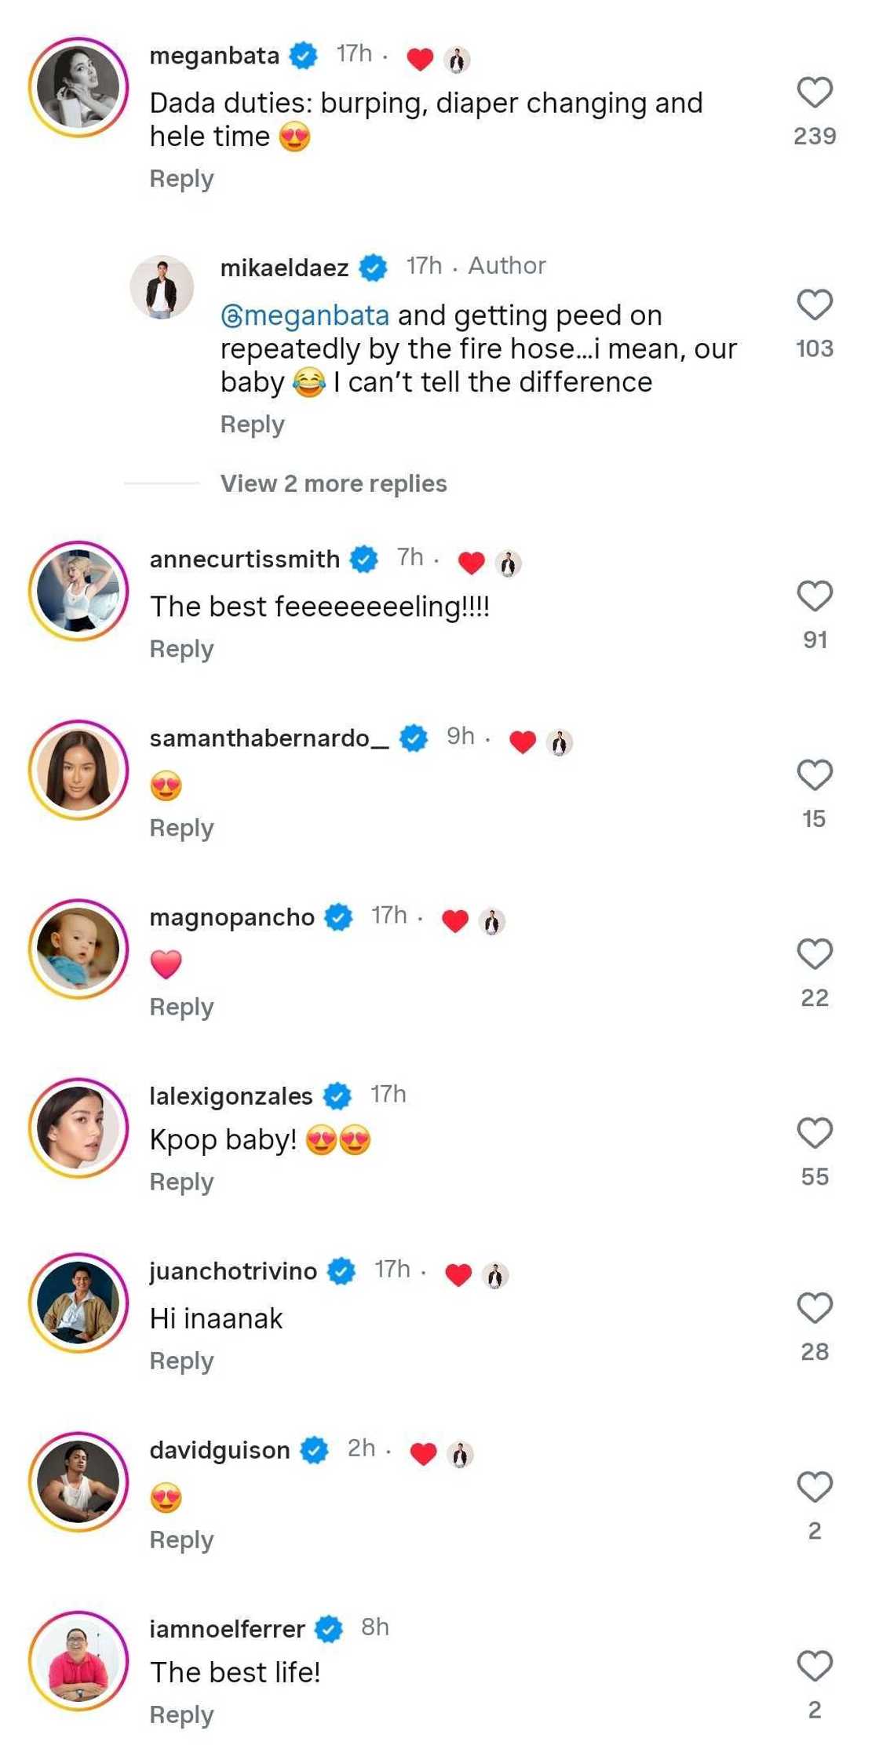Image resolution: width=879 pixels, height=1760 pixels.
Task: Tap heart icon on iamnoelferrer's comment
Action: pyautogui.click(x=815, y=1666)
